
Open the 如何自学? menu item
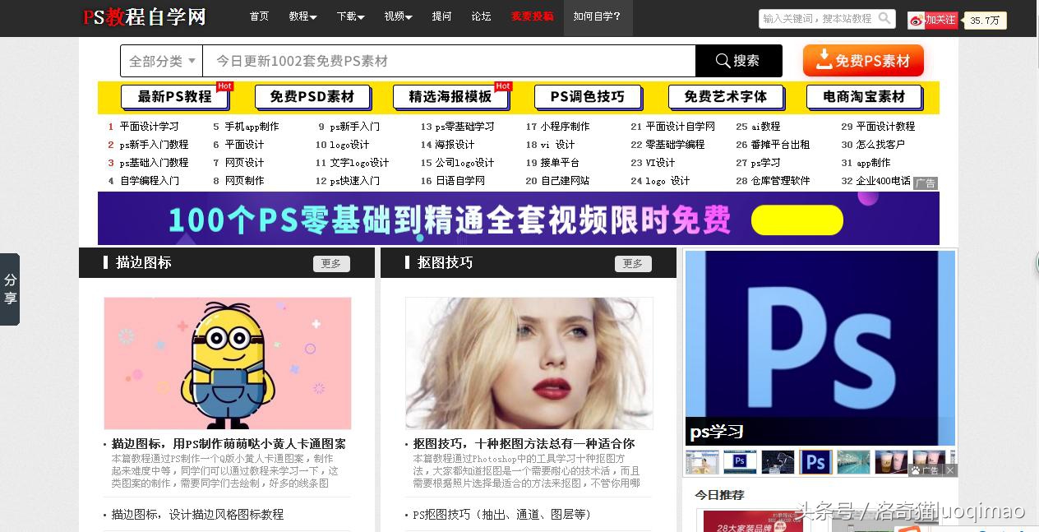[597, 16]
